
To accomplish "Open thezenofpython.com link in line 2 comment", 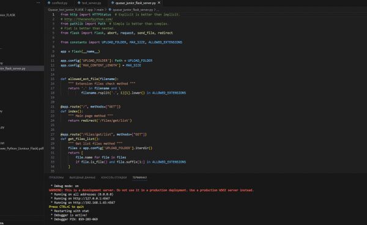I will click(89, 19).
